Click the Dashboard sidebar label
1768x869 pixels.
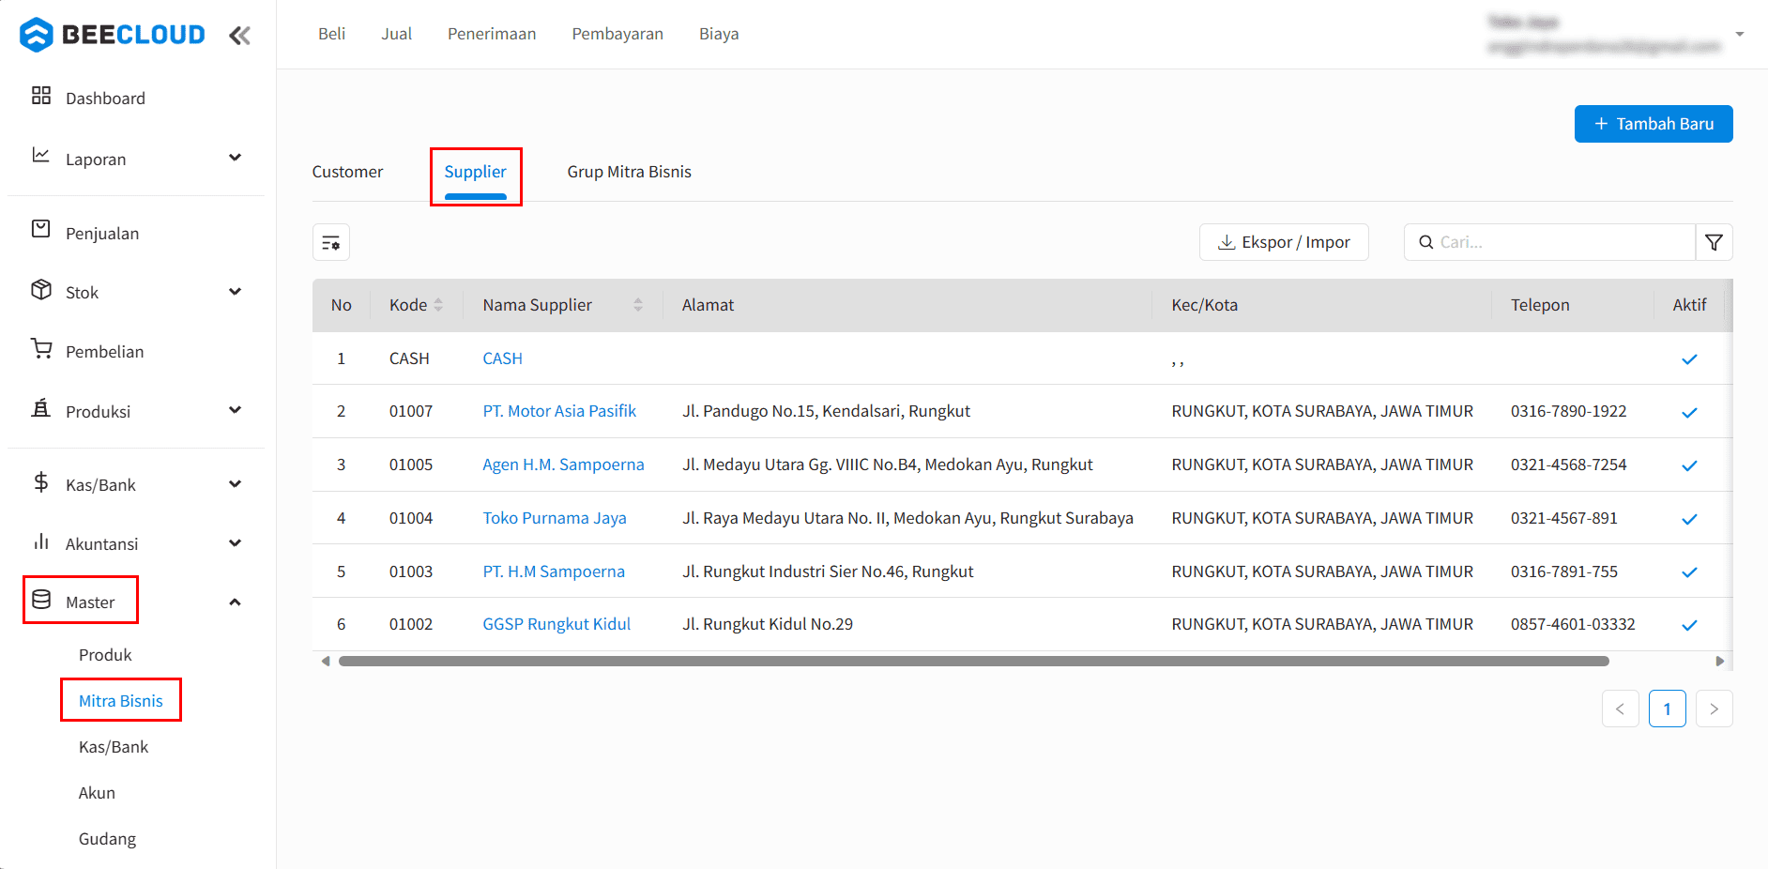tap(105, 99)
